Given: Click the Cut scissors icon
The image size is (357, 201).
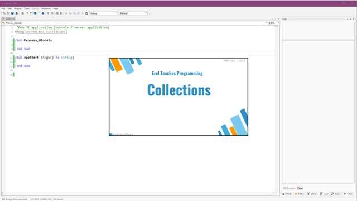Looking at the screenshot, I should click(22, 13).
